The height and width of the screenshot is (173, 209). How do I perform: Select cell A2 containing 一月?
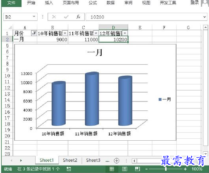25,39
